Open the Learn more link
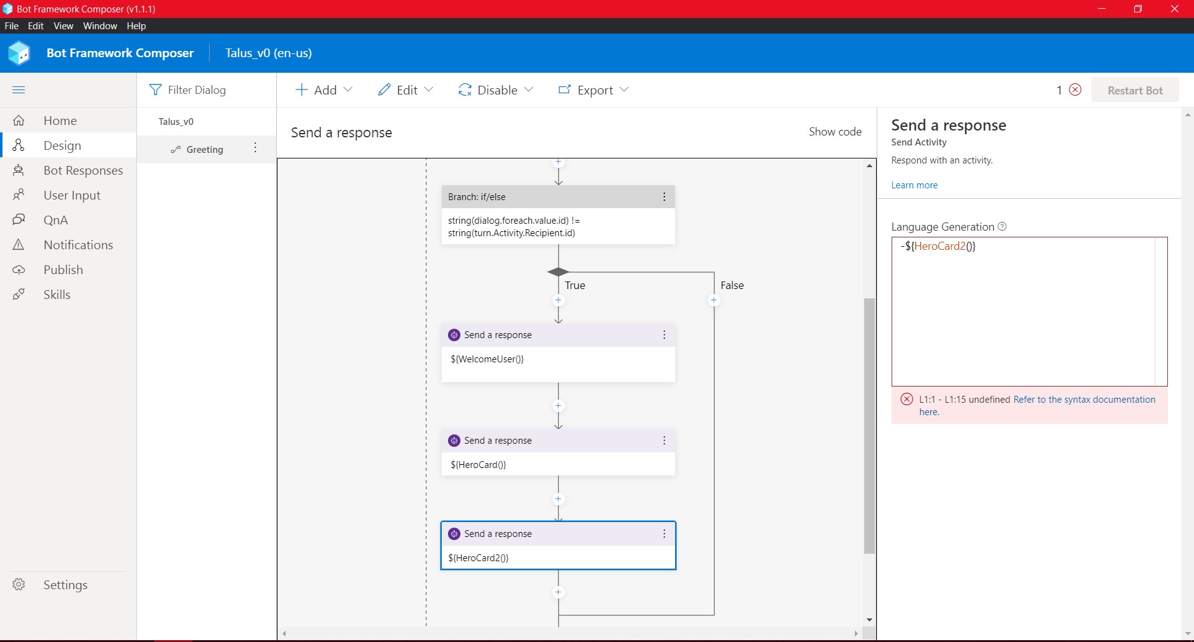Viewport: 1194px width, 642px height. (x=913, y=185)
